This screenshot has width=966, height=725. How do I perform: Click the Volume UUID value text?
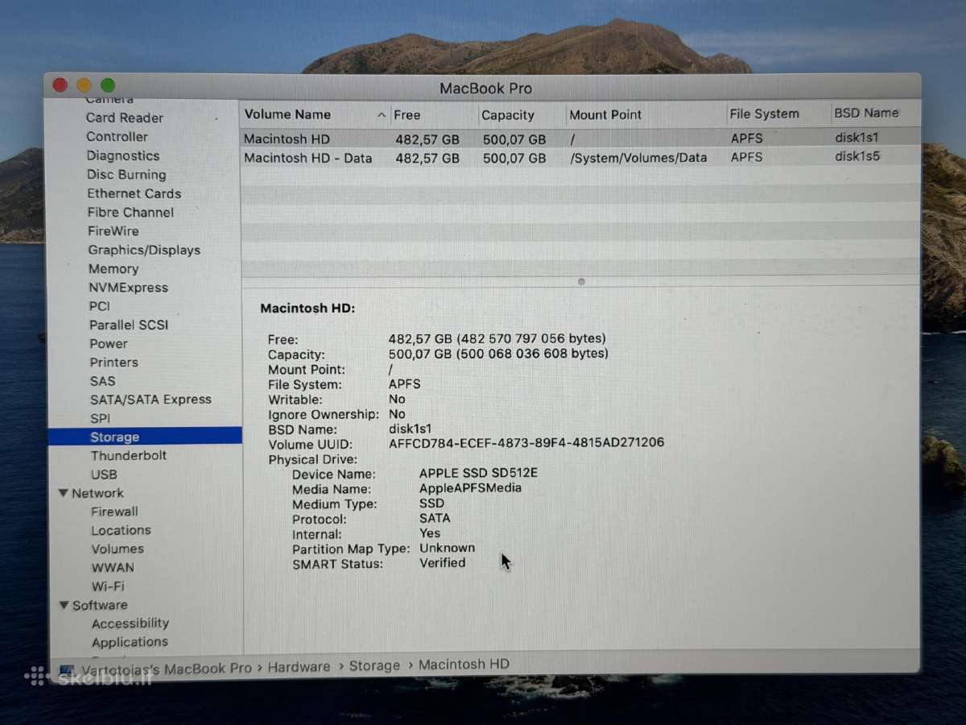[x=526, y=443]
